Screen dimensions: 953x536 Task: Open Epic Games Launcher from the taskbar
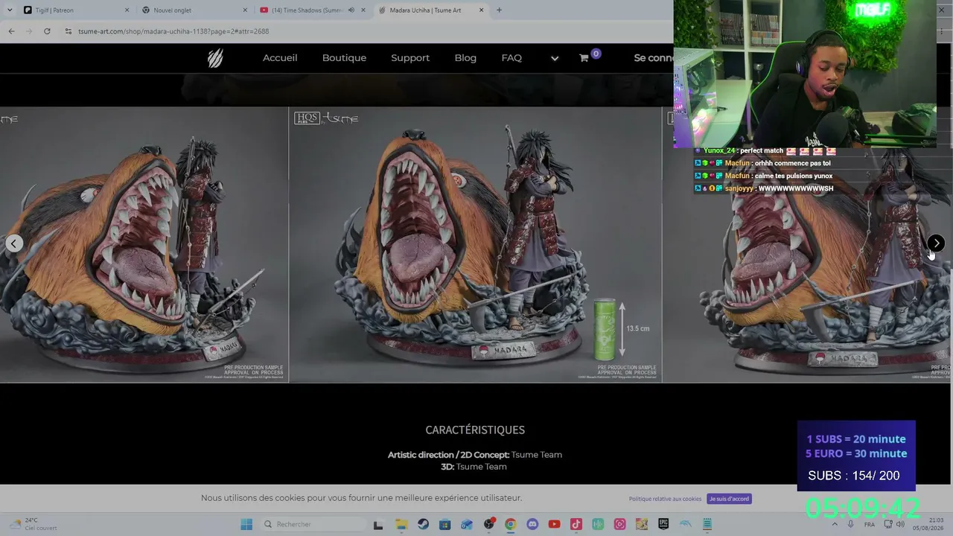663,524
